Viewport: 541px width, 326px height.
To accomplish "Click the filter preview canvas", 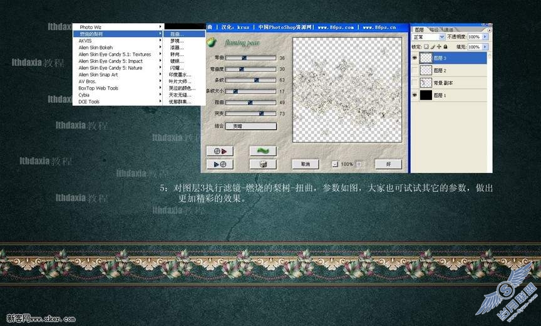I will (347, 90).
